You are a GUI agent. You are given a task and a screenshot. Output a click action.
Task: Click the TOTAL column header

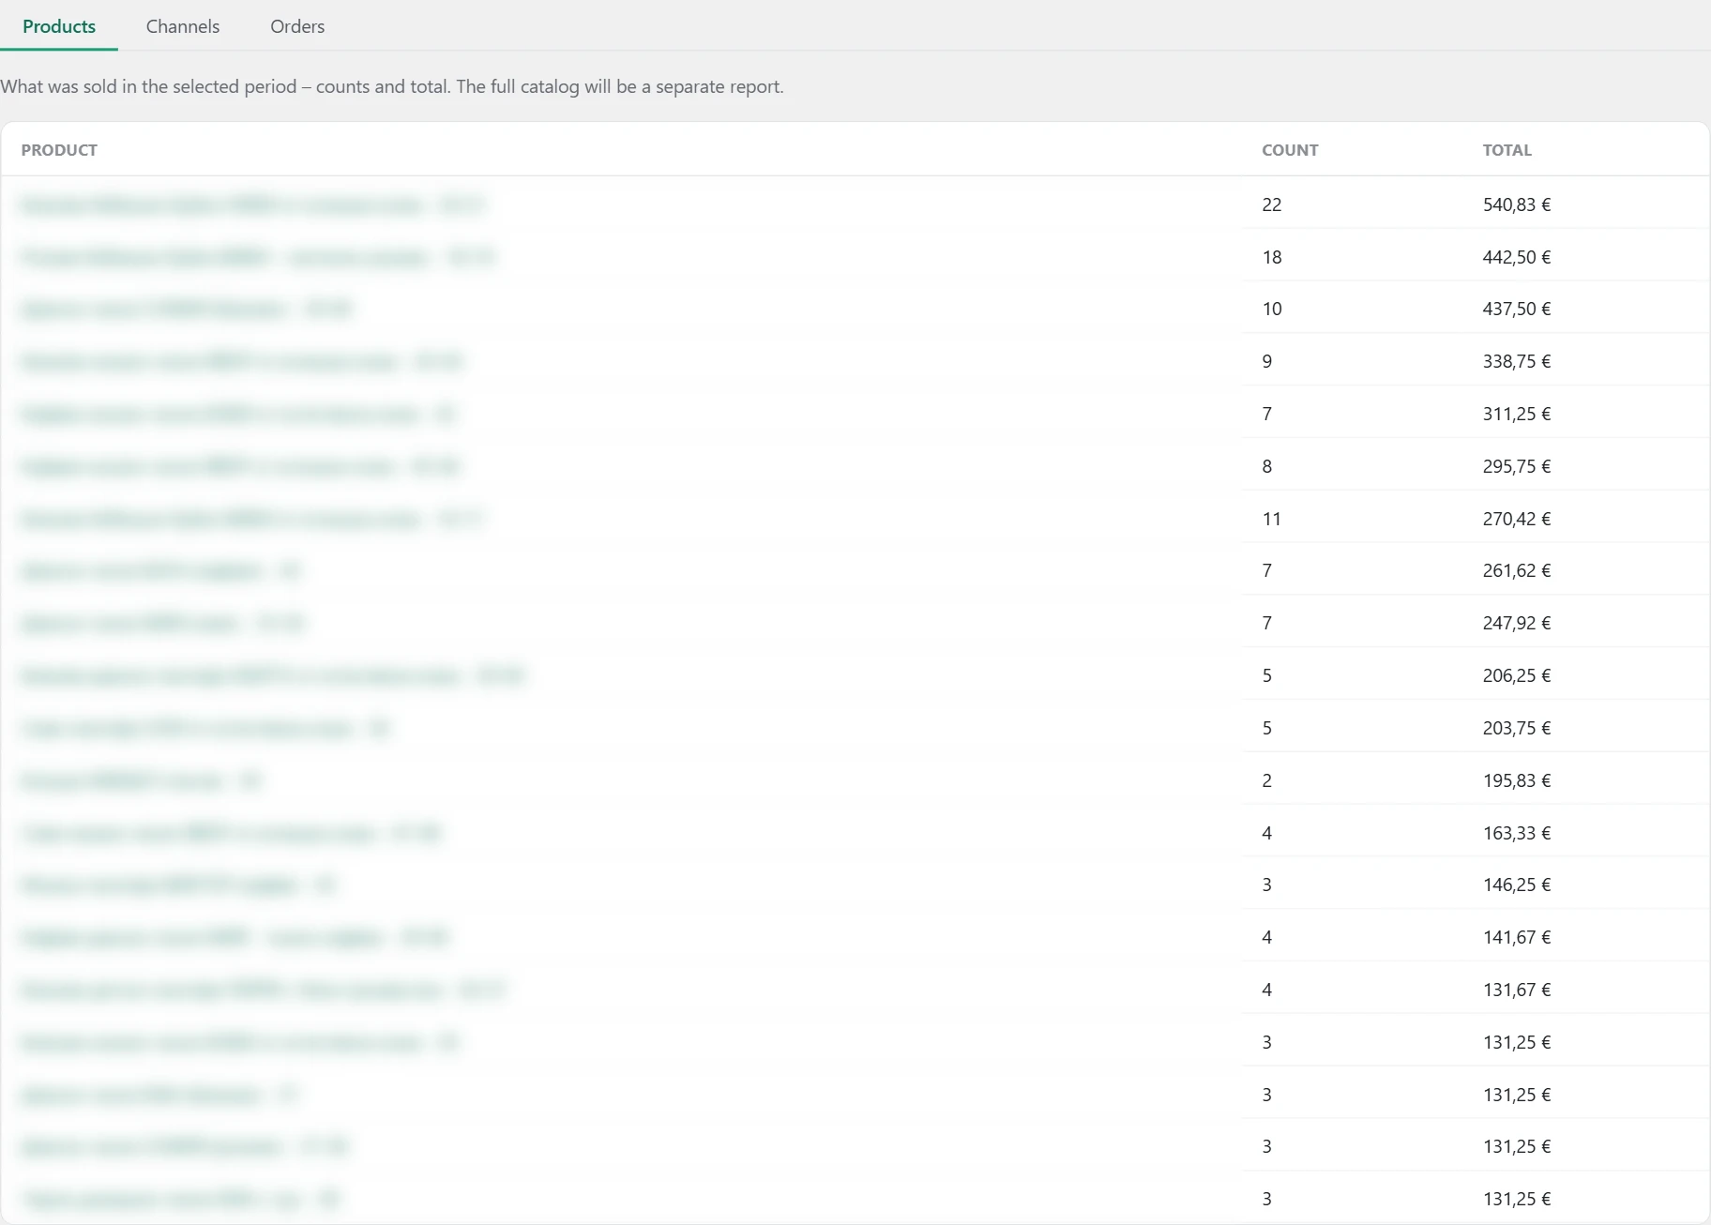(x=1507, y=150)
